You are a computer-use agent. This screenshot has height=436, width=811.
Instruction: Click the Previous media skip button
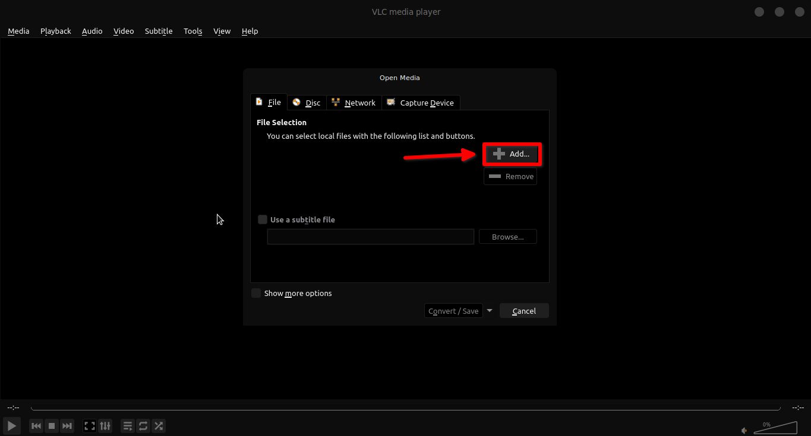point(36,426)
